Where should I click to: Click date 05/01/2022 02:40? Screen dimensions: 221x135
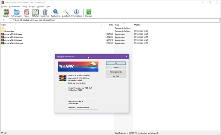[141, 31]
